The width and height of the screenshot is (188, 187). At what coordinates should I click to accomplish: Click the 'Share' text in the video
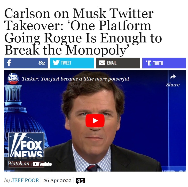coord(173,85)
